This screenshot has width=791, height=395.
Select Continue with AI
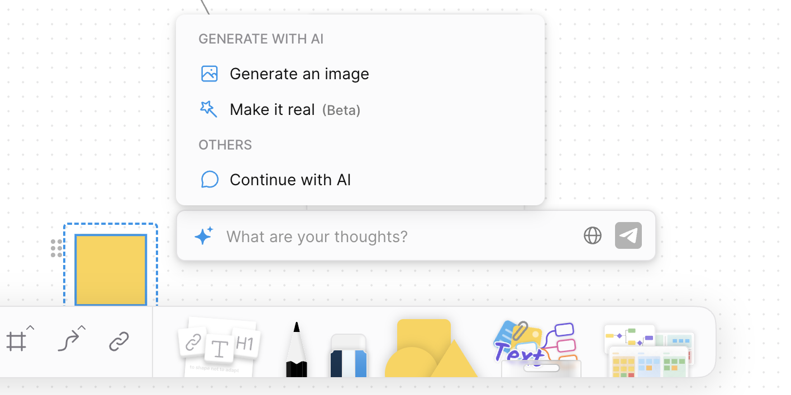[x=290, y=180]
